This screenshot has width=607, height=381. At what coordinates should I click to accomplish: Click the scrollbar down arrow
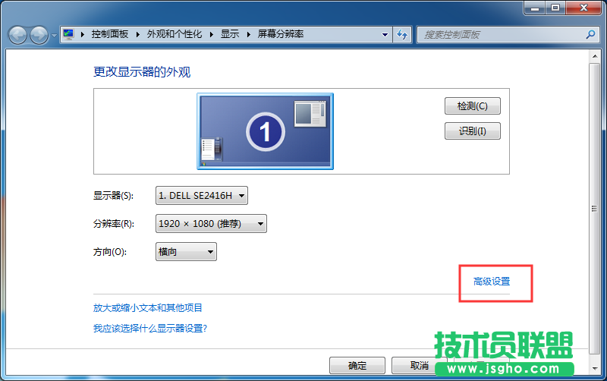tap(595, 369)
